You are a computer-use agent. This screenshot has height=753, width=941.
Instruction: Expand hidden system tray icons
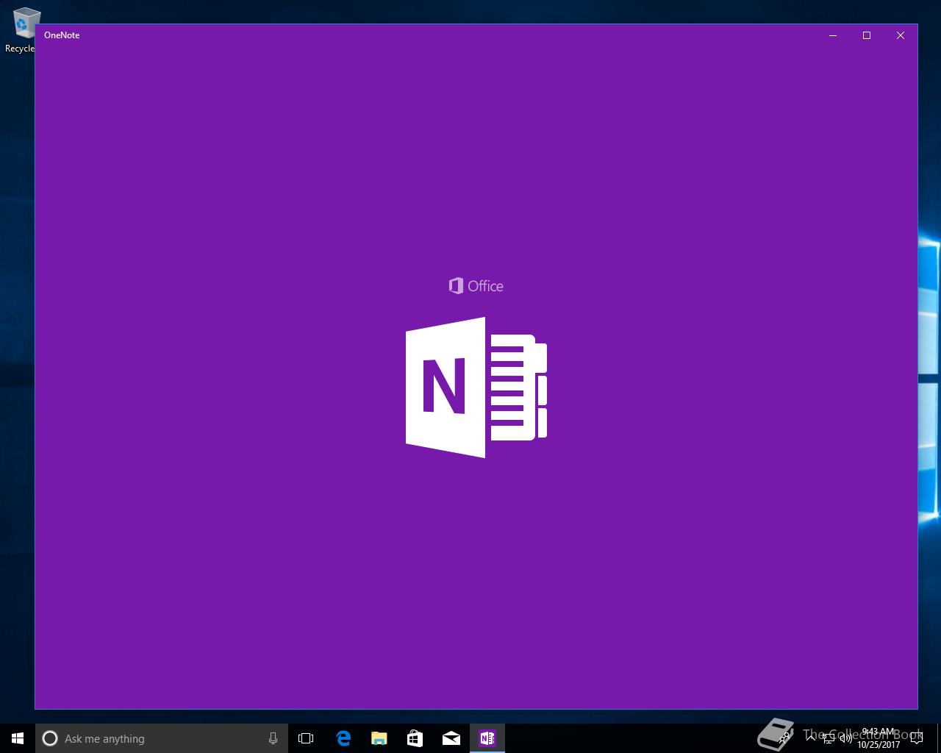click(812, 738)
